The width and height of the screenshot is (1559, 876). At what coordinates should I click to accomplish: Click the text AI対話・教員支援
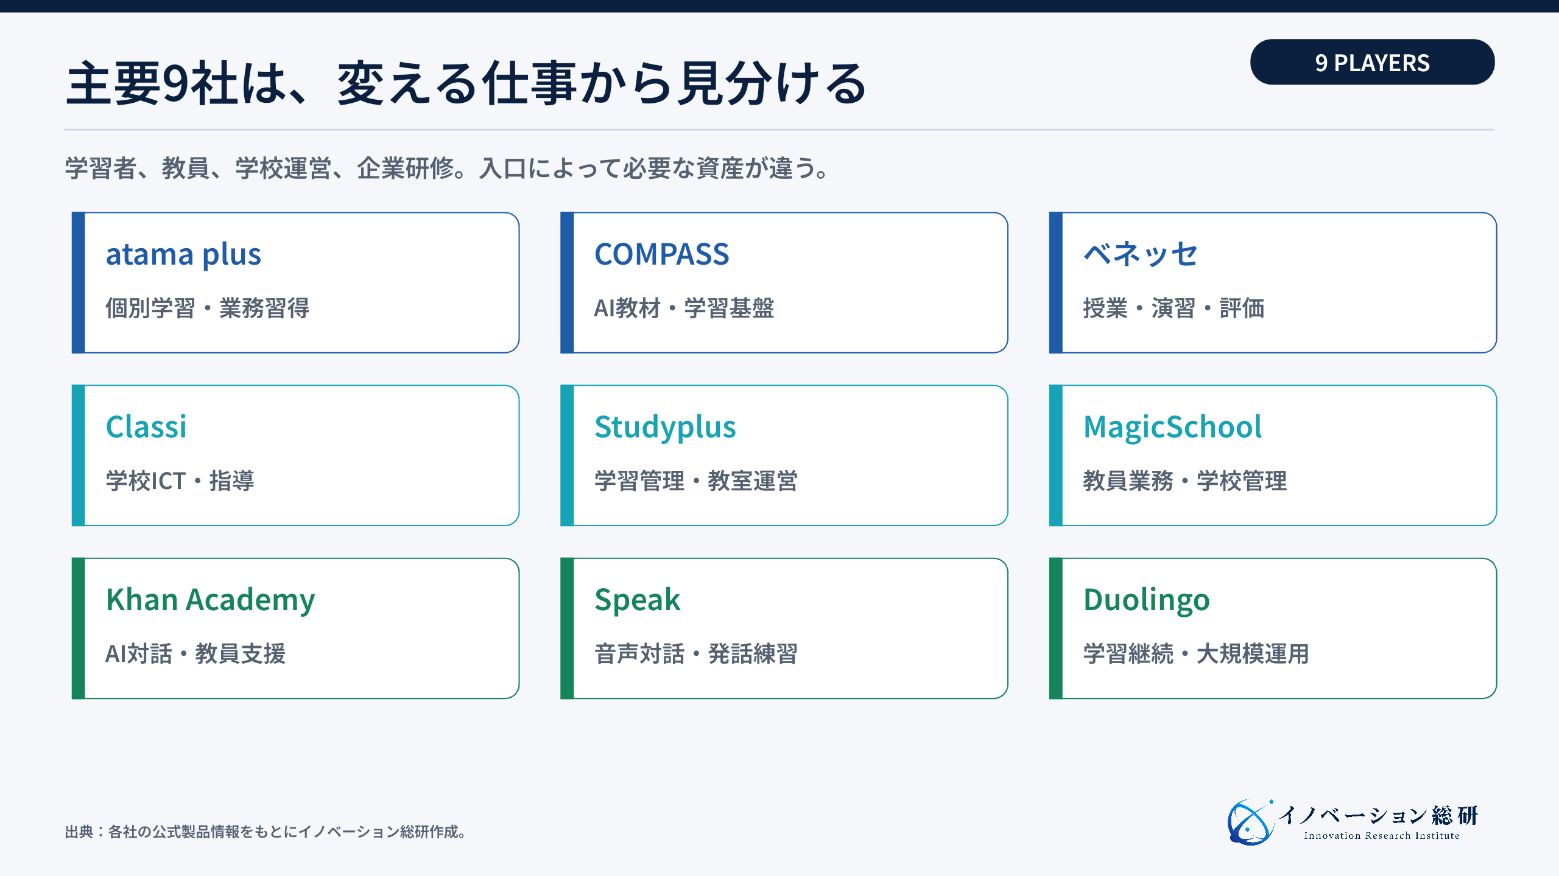coord(195,653)
